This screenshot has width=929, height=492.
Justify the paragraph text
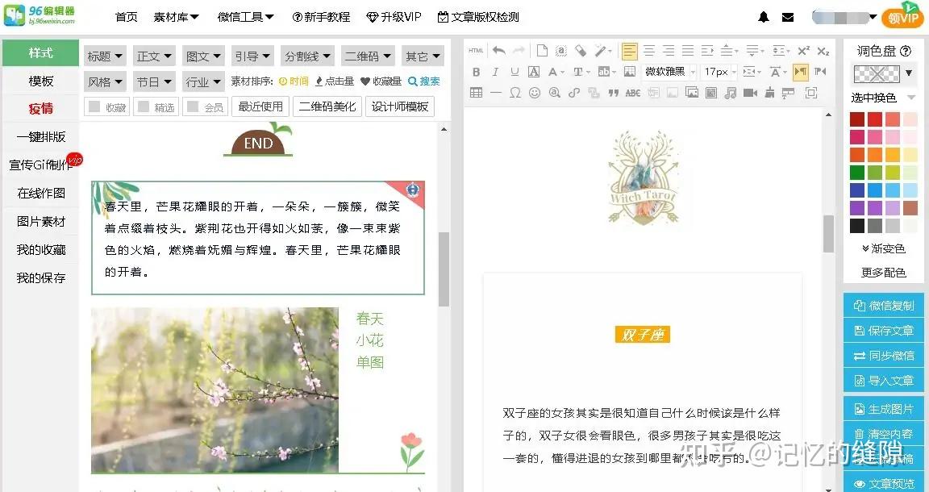click(688, 52)
